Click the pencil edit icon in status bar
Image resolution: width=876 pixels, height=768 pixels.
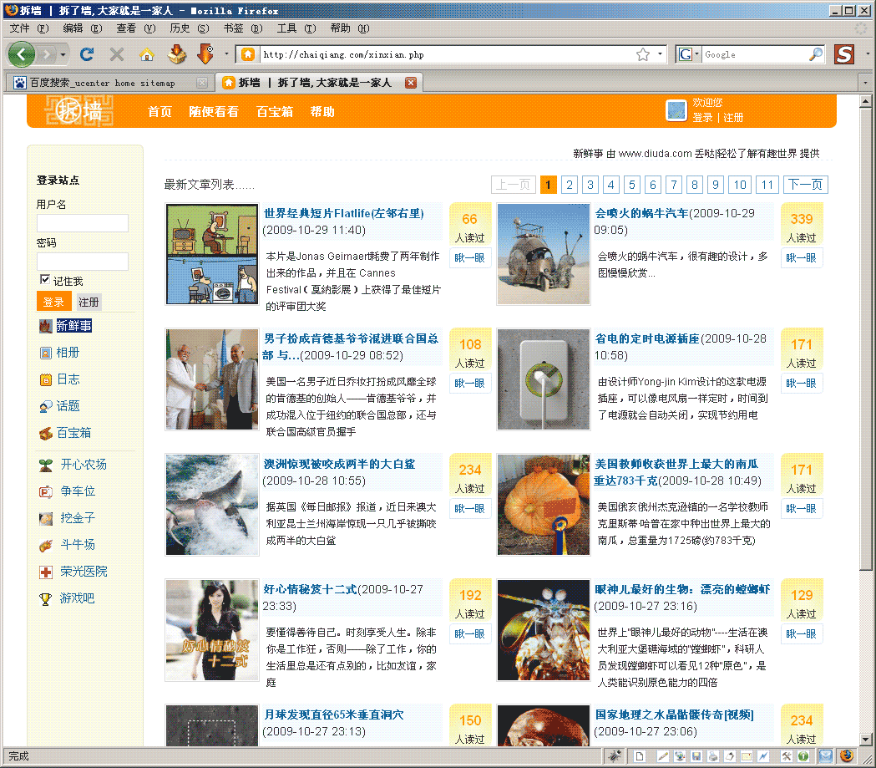click(662, 756)
